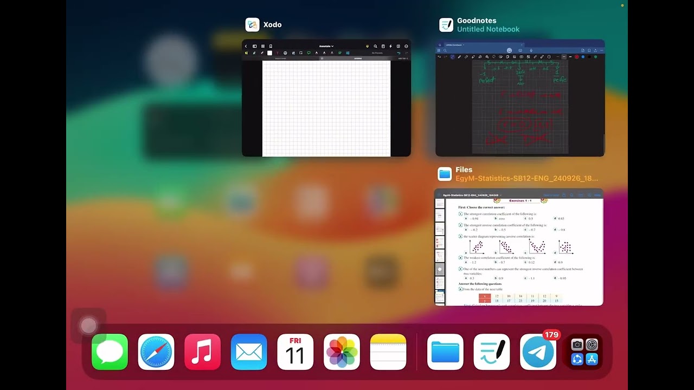Open the Goodnotes app preview card
This screenshot has height=390, width=694.
tap(520, 98)
